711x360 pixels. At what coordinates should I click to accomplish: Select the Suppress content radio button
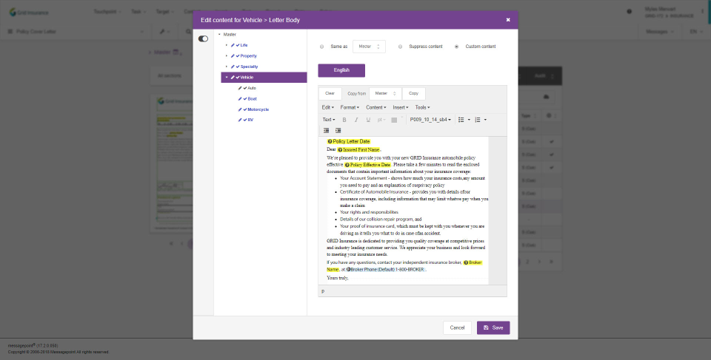click(x=400, y=47)
